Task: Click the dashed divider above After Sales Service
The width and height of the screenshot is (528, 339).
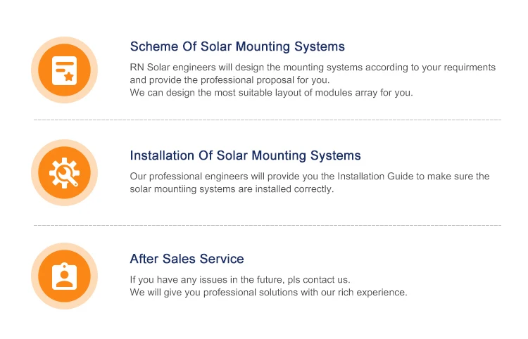Action: (x=268, y=226)
